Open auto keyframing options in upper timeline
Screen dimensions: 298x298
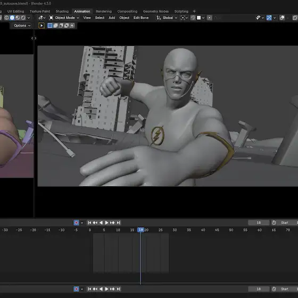coord(82,223)
